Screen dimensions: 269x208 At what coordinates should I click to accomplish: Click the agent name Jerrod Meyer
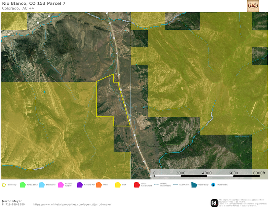tap(12, 201)
